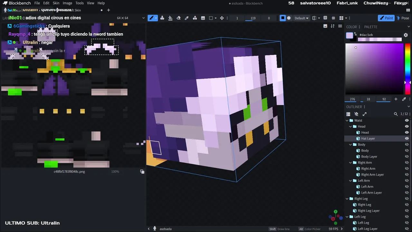This screenshot has width=412, height=232.
Task: Collapse the Waist group
Action: tap(347, 121)
